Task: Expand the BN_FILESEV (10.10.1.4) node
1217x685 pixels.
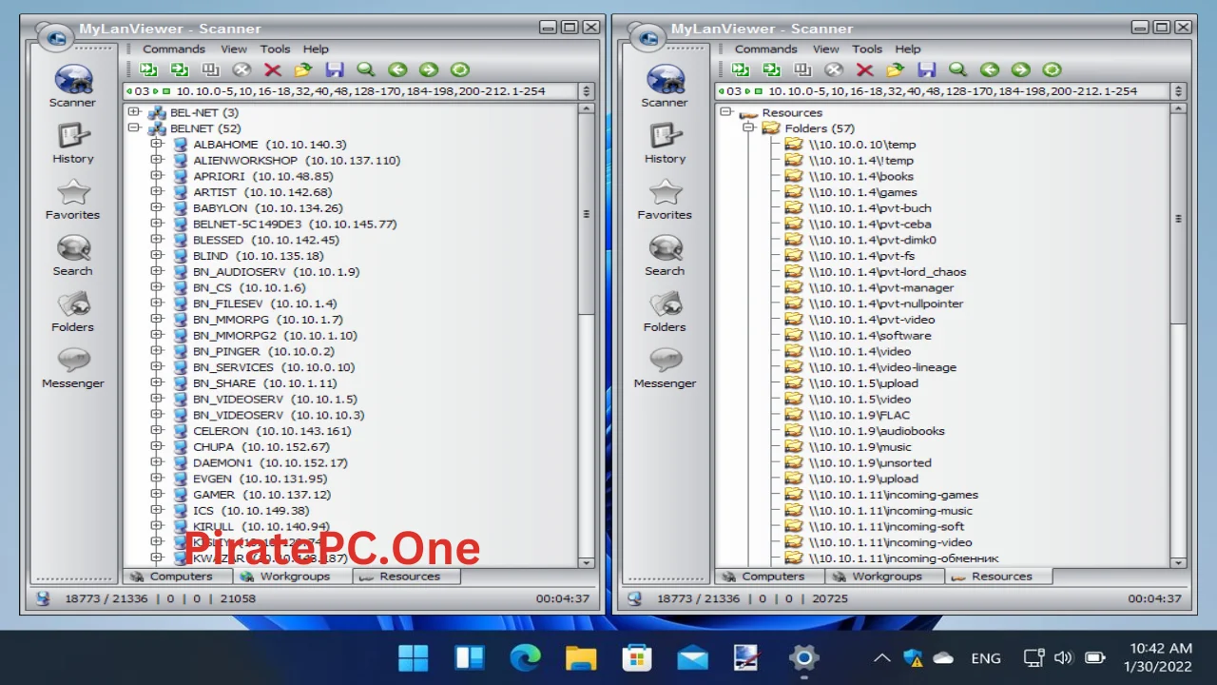Action: coord(157,303)
